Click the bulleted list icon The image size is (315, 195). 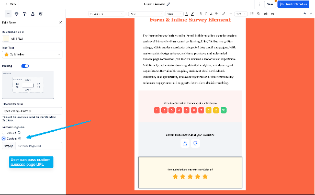click(252, 14)
